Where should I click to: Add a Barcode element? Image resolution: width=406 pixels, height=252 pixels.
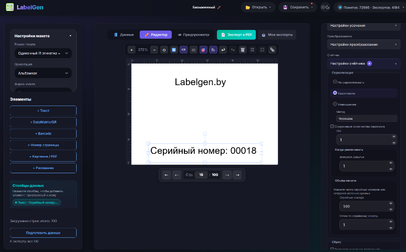(43, 134)
